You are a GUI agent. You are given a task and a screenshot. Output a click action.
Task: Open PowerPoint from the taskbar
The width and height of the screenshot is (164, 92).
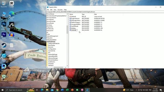click(x=72, y=90)
